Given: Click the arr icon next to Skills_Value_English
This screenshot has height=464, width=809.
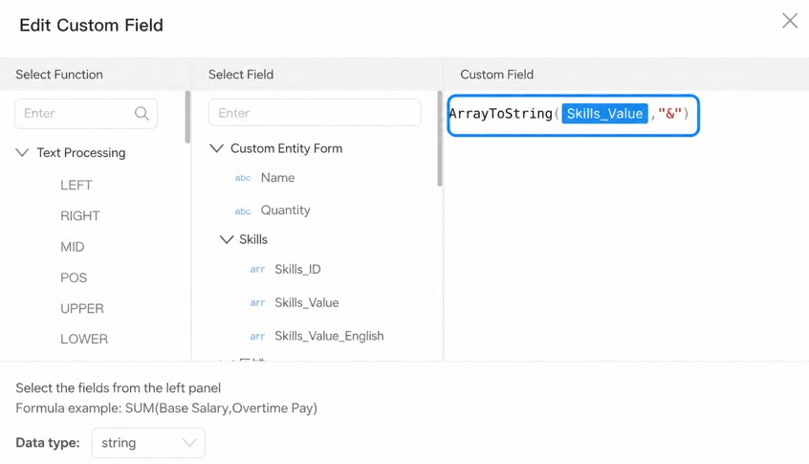Looking at the screenshot, I should [x=257, y=337].
